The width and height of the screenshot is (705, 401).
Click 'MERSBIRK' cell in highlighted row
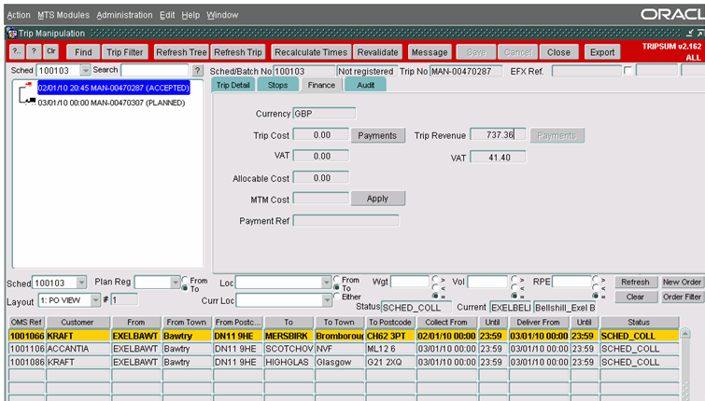[289, 336]
